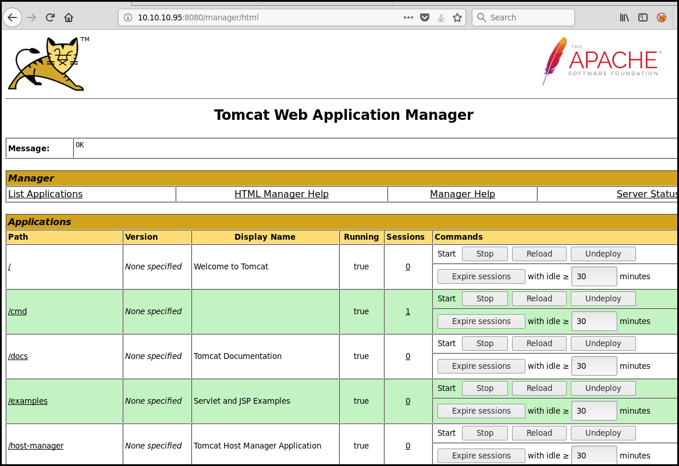Viewport: 679px width, 466px height.
Task: Save page to Pocket icon
Action: [425, 18]
